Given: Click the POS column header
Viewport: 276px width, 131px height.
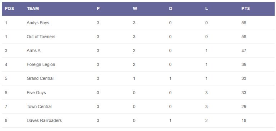Looking at the screenshot, I should (9, 9).
